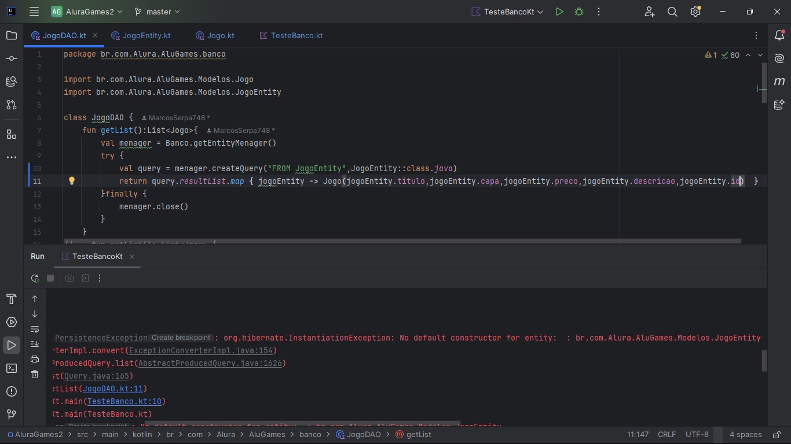791x444 pixels.
Task: Open the TesteBanco.kt:10 stack trace link
Action: point(124,401)
